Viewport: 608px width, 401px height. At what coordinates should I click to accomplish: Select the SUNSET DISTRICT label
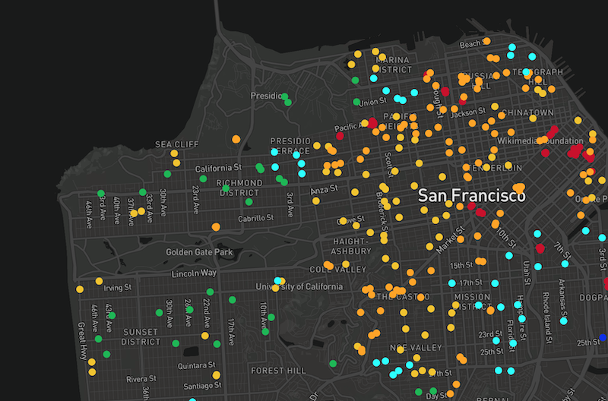point(141,337)
